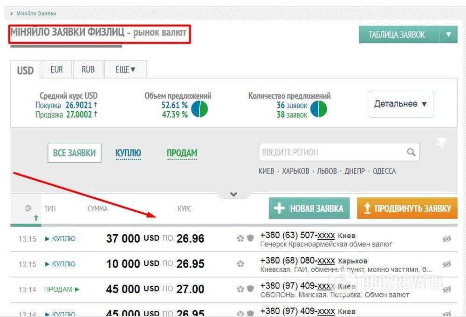The width and height of the screenshot is (466, 317).
Task: Open the Детальнее dropdown
Action: pyautogui.click(x=401, y=104)
